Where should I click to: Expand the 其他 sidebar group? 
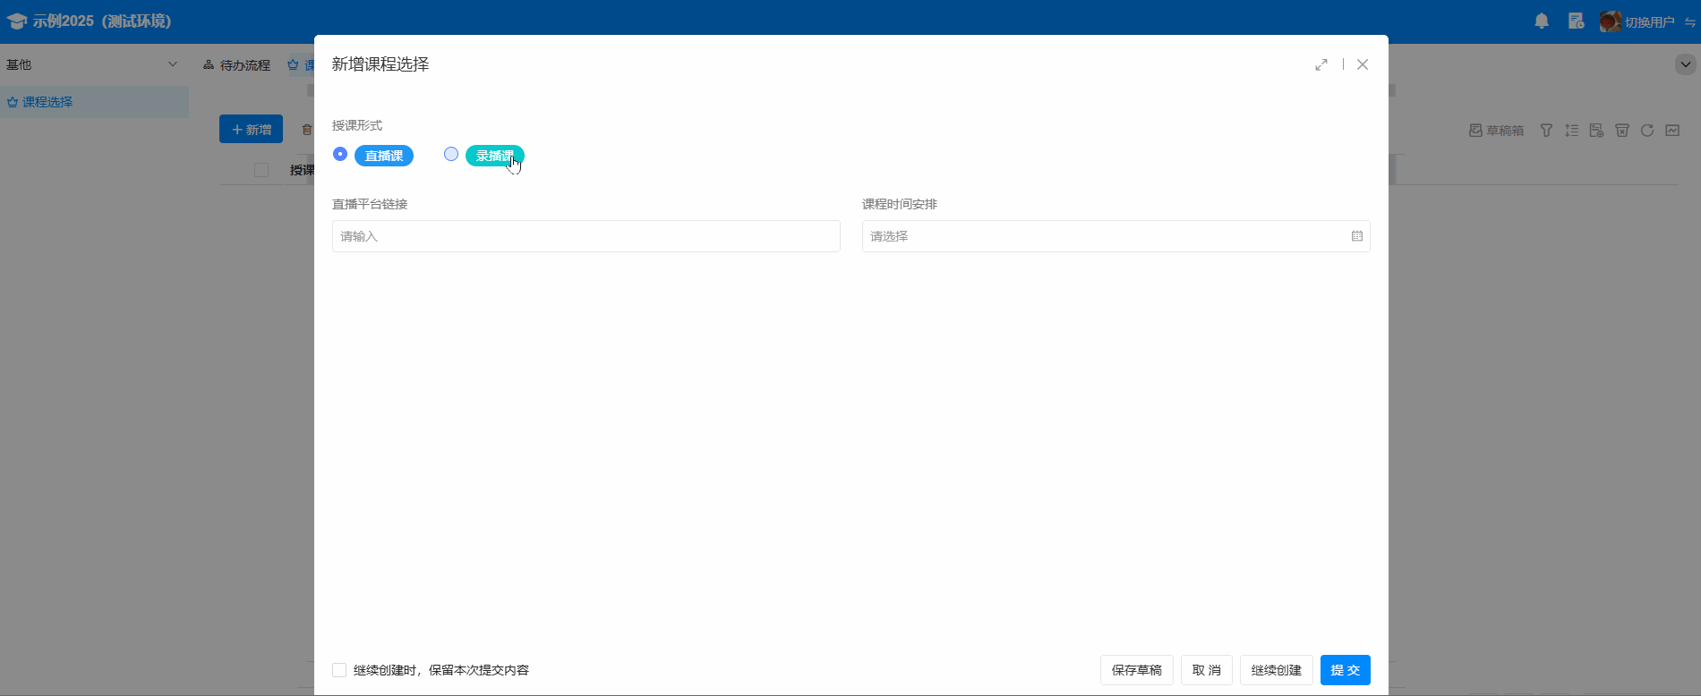173,64
